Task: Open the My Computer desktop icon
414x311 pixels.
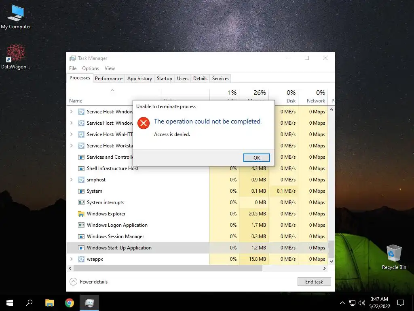Action: point(16,17)
